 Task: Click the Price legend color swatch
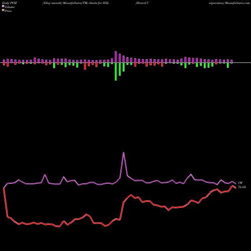pyautogui.click(x=3, y=10)
